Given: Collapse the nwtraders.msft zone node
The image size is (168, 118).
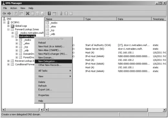Looking at the screenshot, I should [x=13, y=36].
